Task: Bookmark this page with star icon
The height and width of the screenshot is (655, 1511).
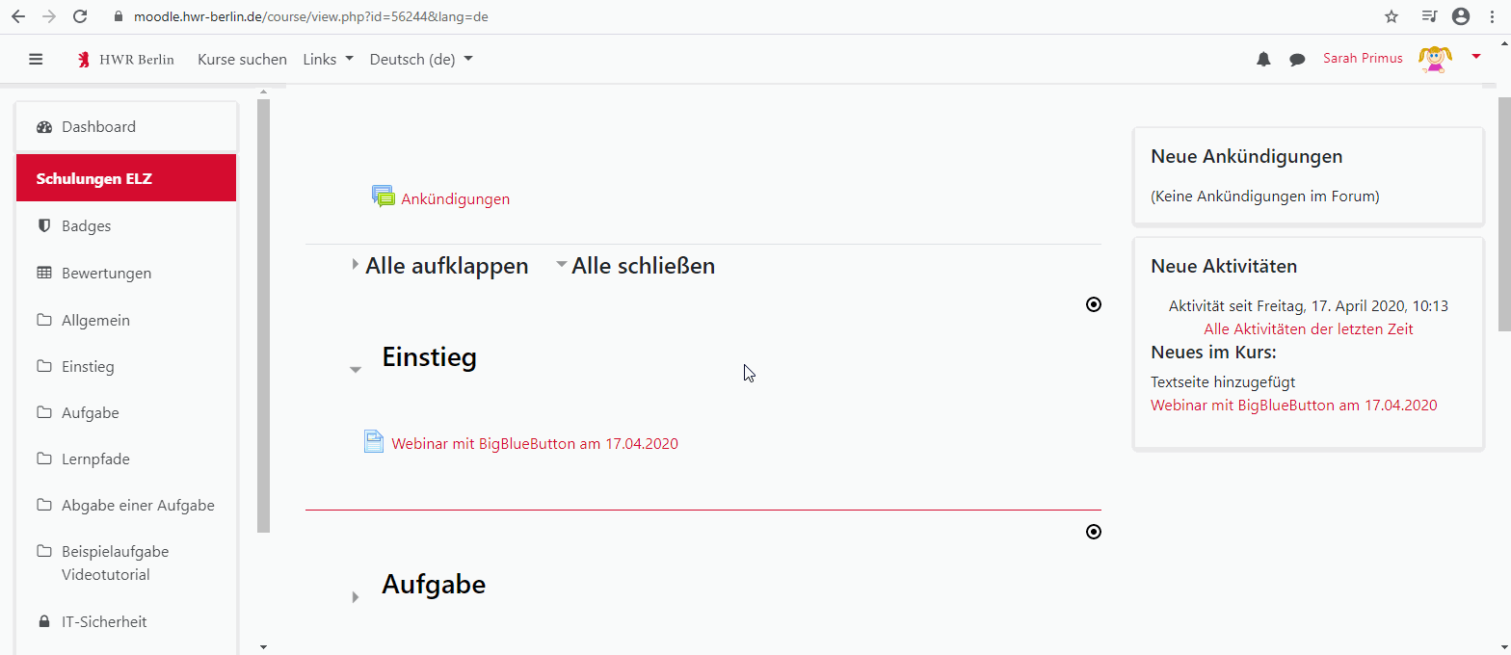Action: pyautogui.click(x=1391, y=16)
